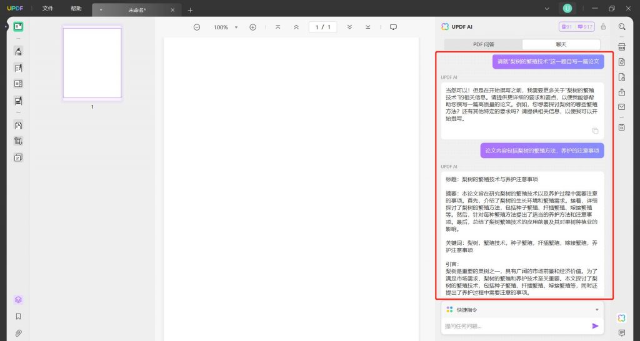Go to the next page arrow
Viewport: 640px width, 341px height.
pos(349,27)
